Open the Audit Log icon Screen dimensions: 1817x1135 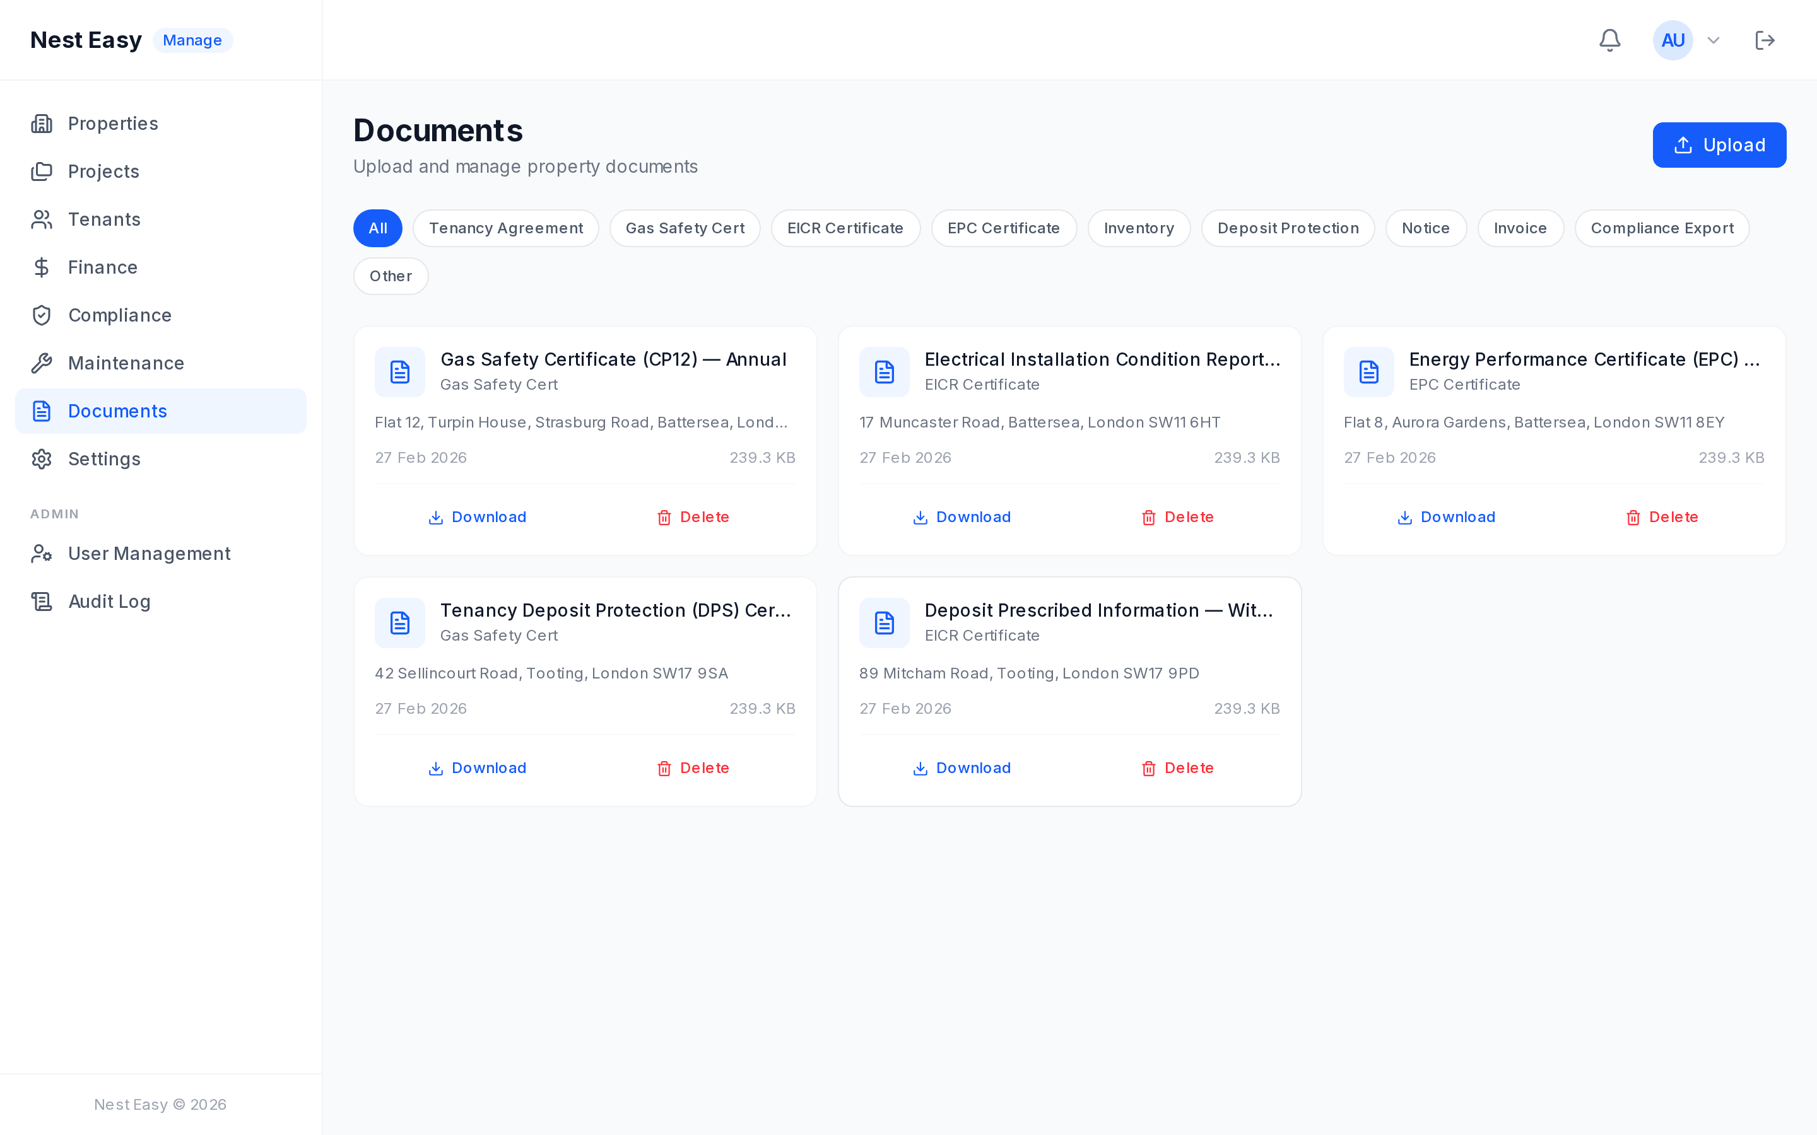[41, 602]
